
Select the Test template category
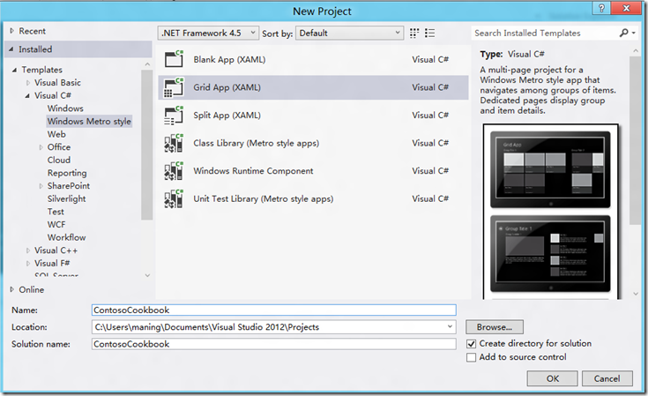tap(56, 212)
